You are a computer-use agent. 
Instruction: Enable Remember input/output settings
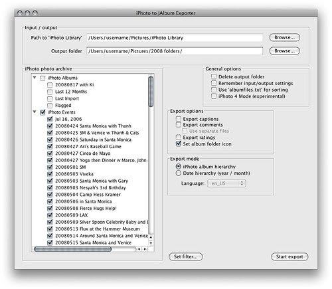(214, 83)
